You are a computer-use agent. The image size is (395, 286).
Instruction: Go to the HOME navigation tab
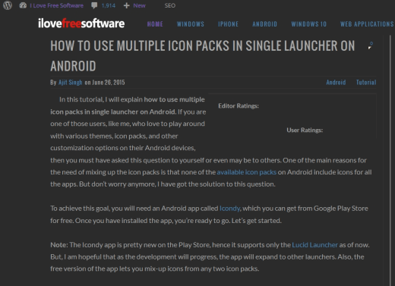tap(155, 24)
